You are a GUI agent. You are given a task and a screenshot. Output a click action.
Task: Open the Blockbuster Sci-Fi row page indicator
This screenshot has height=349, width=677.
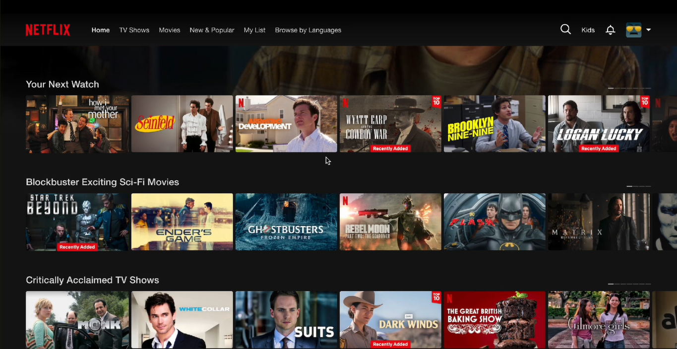[x=639, y=187]
